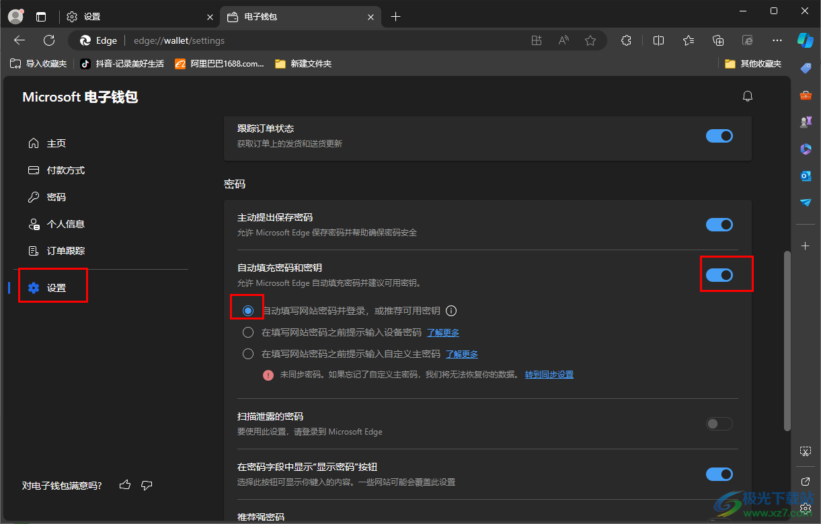Click the sidebar screenshot icon
821x524 pixels.
coord(806,451)
